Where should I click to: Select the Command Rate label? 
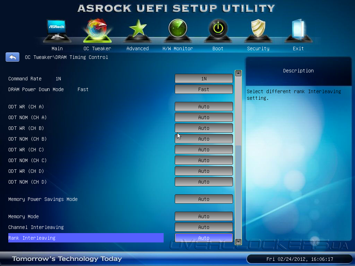click(x=25, y=79)
